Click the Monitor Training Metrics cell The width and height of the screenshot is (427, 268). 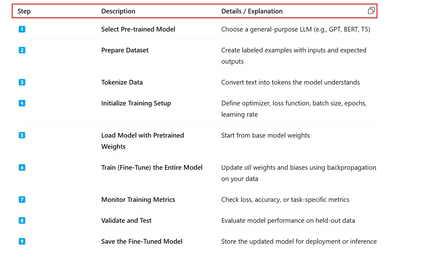click(138, 200)
